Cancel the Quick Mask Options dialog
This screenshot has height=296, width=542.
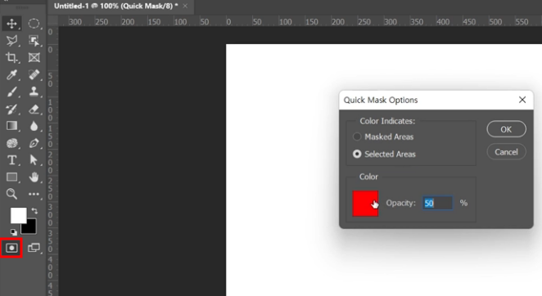tap(507, 152)
